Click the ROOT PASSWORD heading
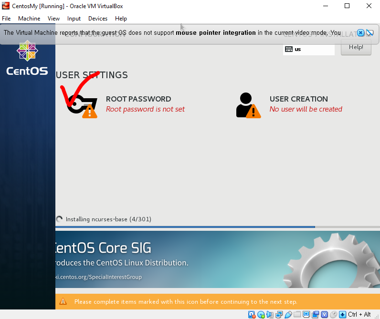Image resolution: width=380 pixels, height=319 pixels. (x=138, y=99)
